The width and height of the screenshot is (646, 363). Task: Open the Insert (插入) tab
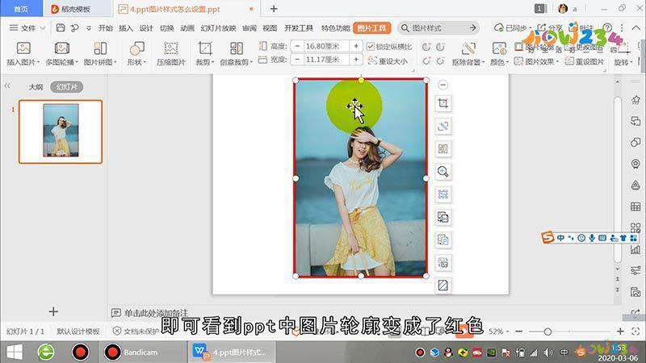pos(126,28)
